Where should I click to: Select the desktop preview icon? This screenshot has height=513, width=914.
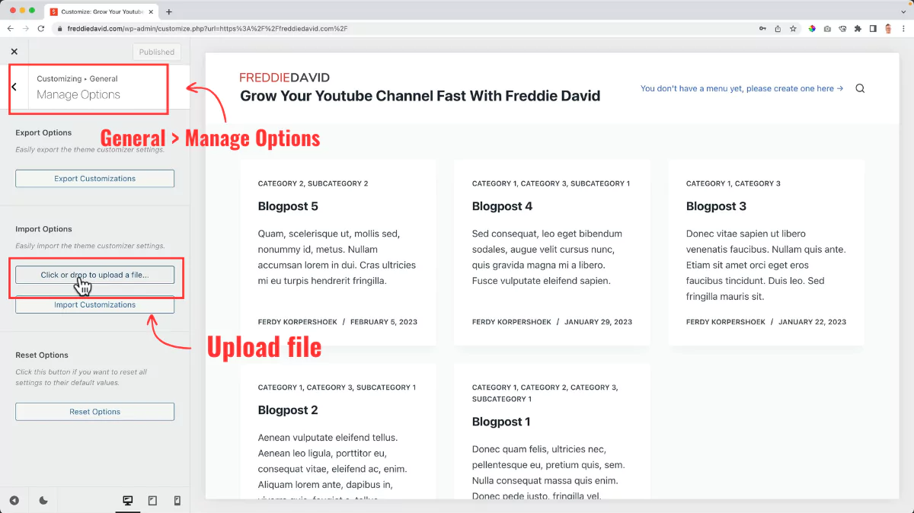click(x=127, y=500)
